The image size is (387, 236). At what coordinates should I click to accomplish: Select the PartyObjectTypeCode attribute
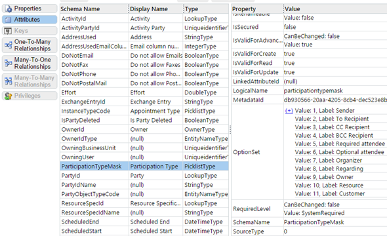pyautogui.click(x=90, y=194)
